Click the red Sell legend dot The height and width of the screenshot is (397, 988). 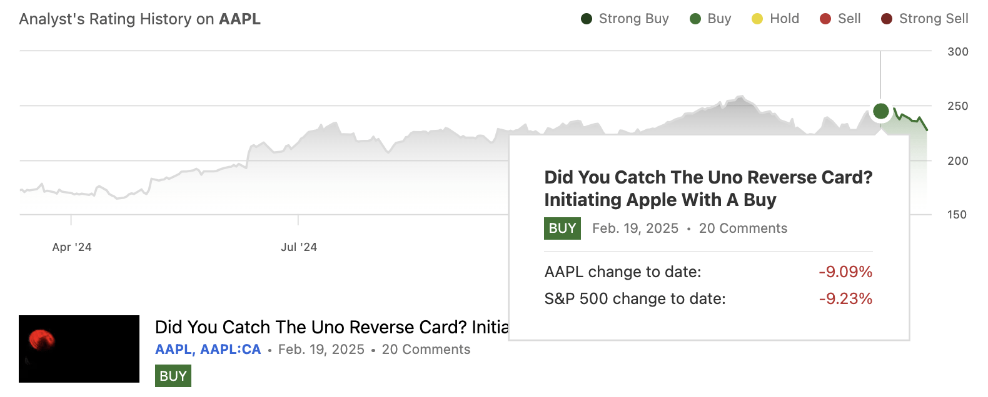click(x=827, y=19)
